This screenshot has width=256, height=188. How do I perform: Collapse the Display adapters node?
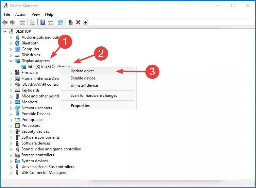tap(11, 61)
